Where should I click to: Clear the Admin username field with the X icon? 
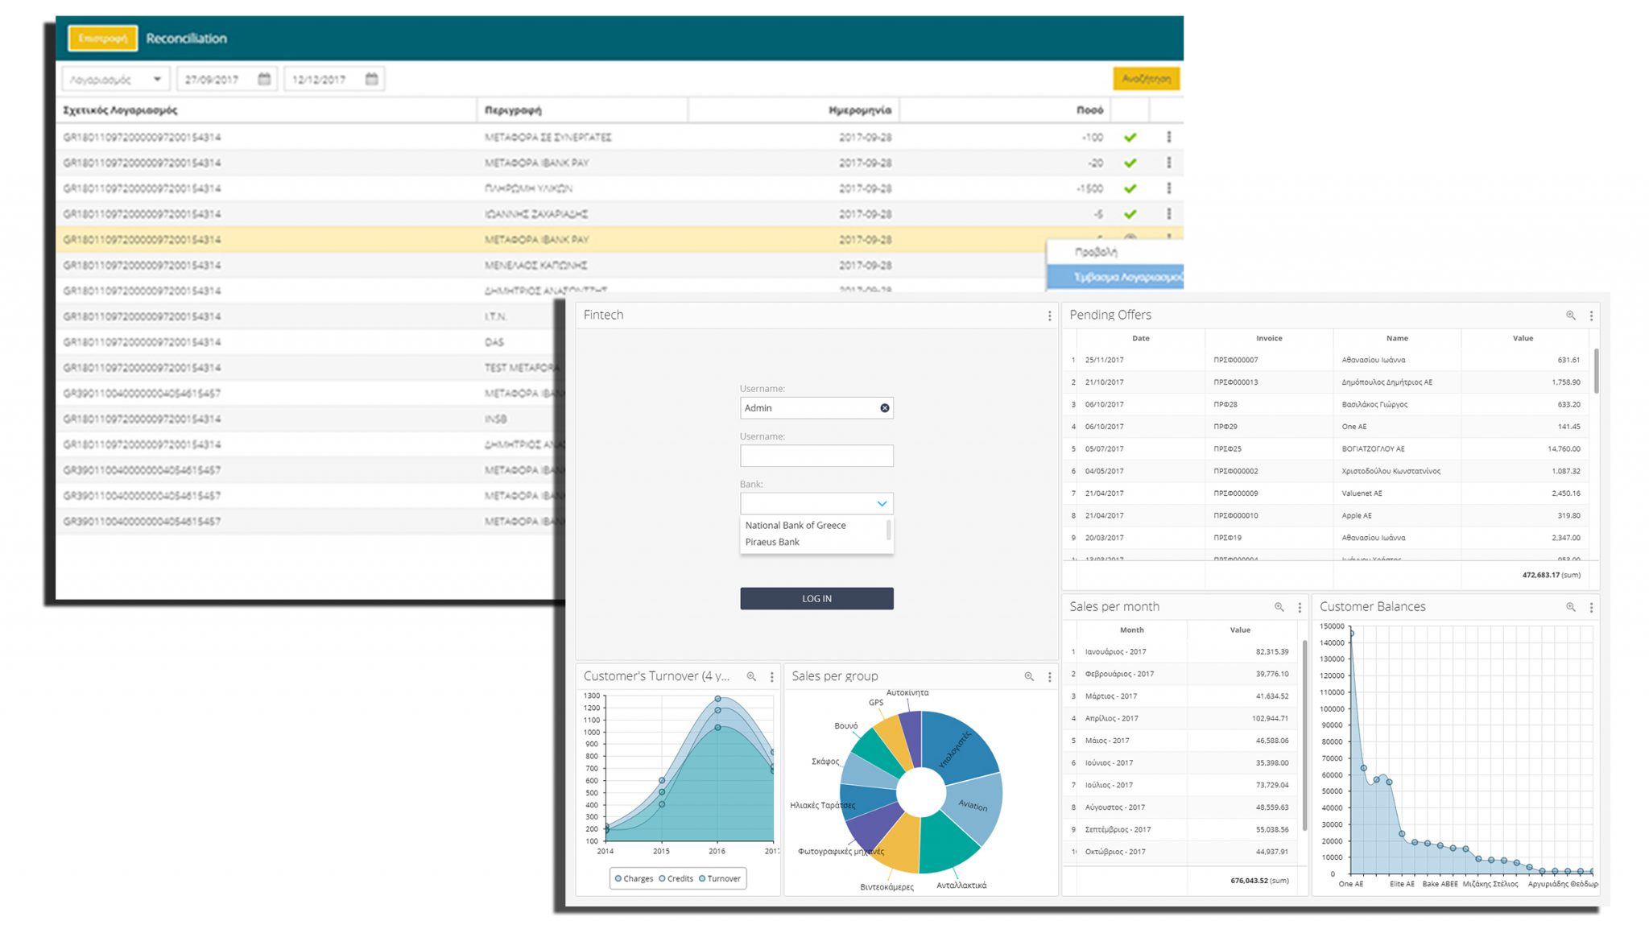(884, 408)
